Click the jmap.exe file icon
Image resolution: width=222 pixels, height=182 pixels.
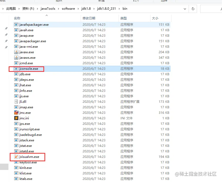pos(16,107)
